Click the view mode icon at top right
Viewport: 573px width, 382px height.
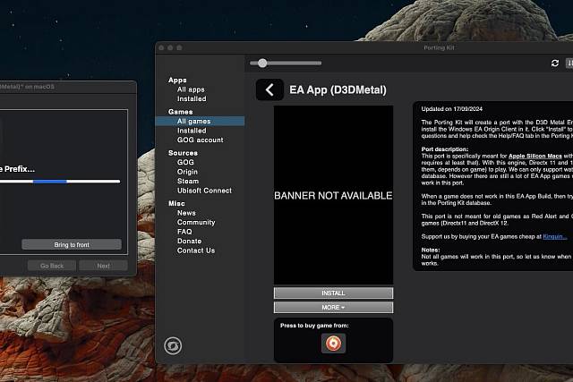[569, 64]
